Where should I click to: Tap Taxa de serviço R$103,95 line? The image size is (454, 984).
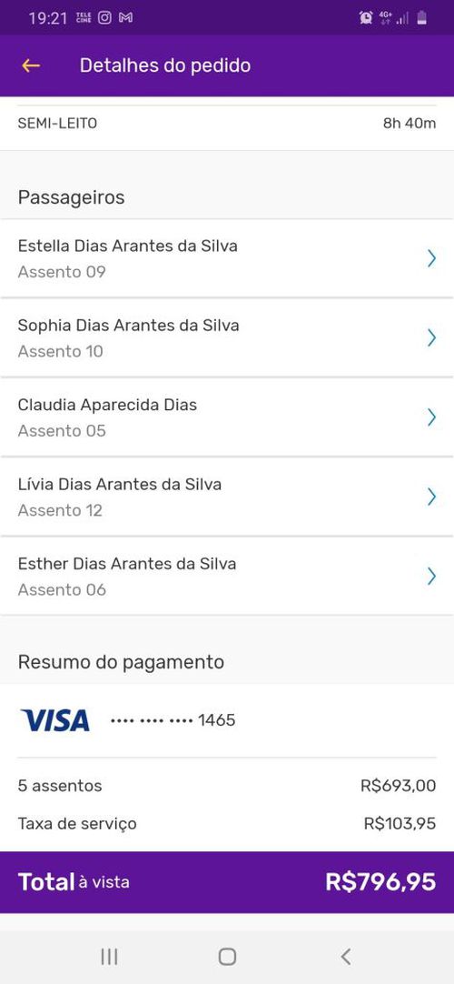point(227,823)
